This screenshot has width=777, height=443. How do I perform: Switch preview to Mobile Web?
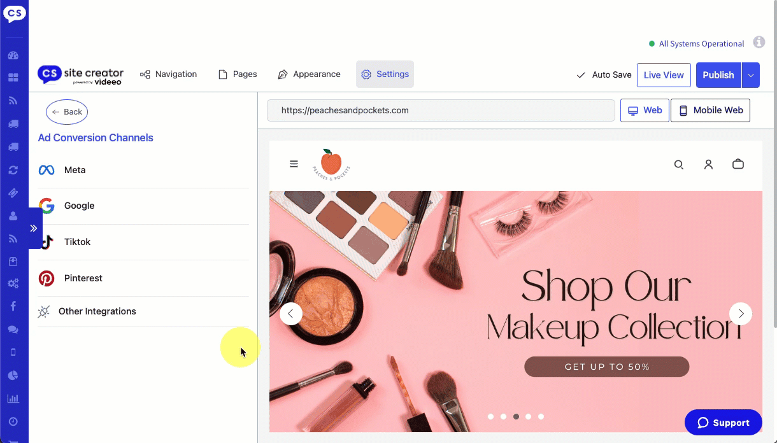click(710, 110)
